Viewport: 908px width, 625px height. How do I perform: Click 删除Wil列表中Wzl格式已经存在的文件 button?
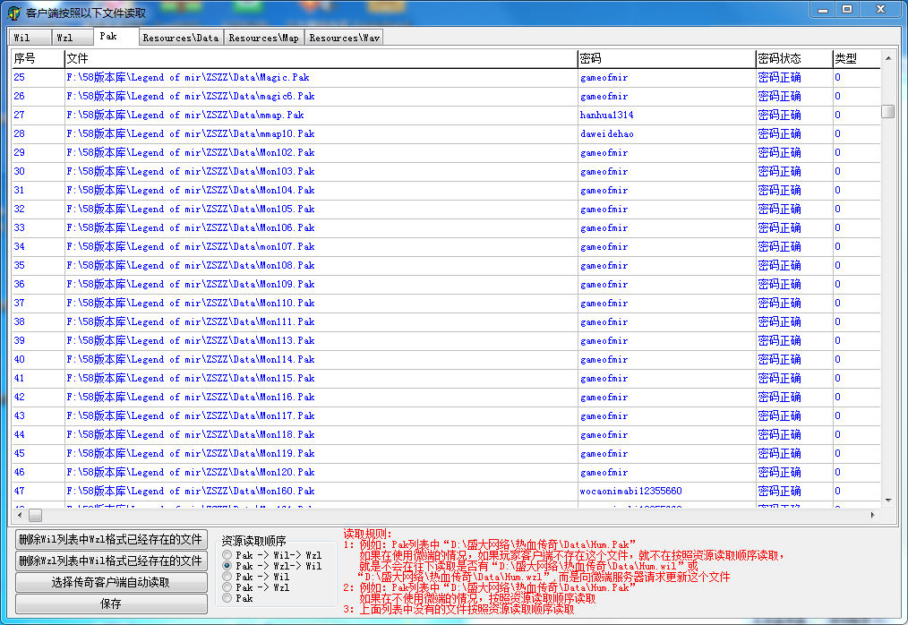coord(111,539)
